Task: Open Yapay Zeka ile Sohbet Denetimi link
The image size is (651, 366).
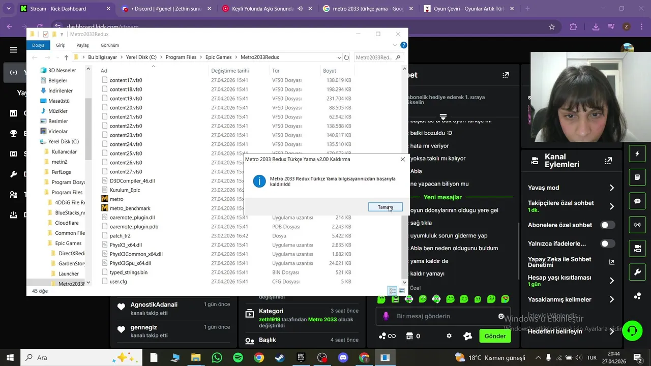Action: coord(612,262)
